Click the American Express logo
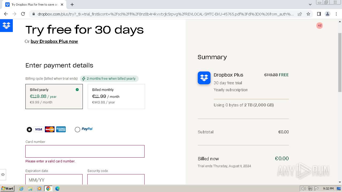This screenshot has height=192, width=342. pyautogui.click(x=61, y=129)
